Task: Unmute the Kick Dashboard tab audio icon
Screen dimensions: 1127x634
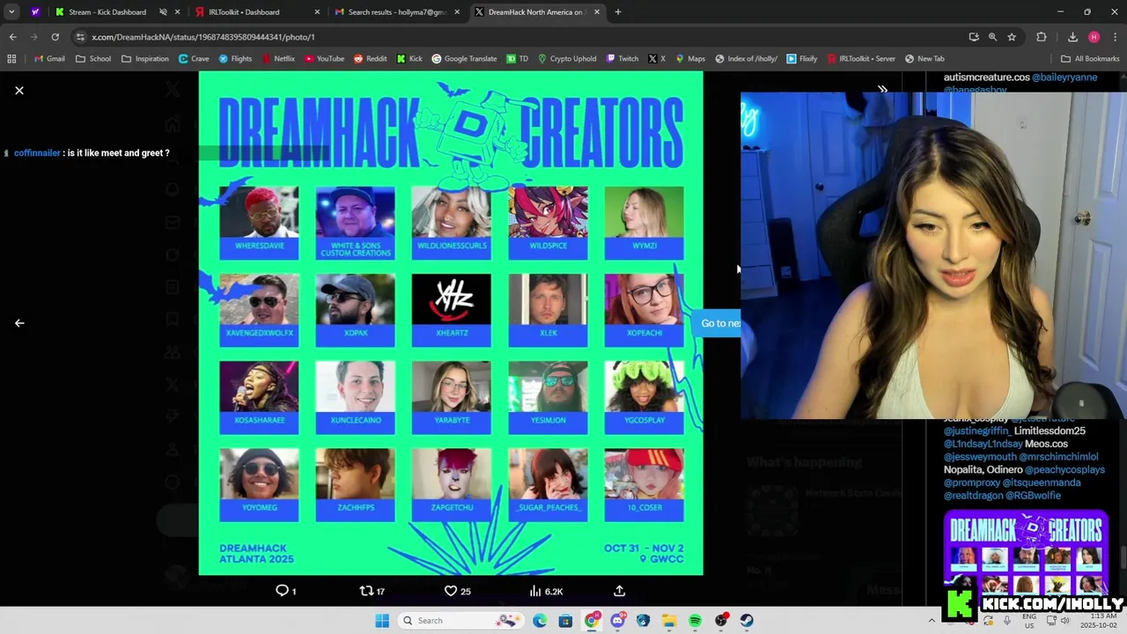Action: click(x=163, y=12)
